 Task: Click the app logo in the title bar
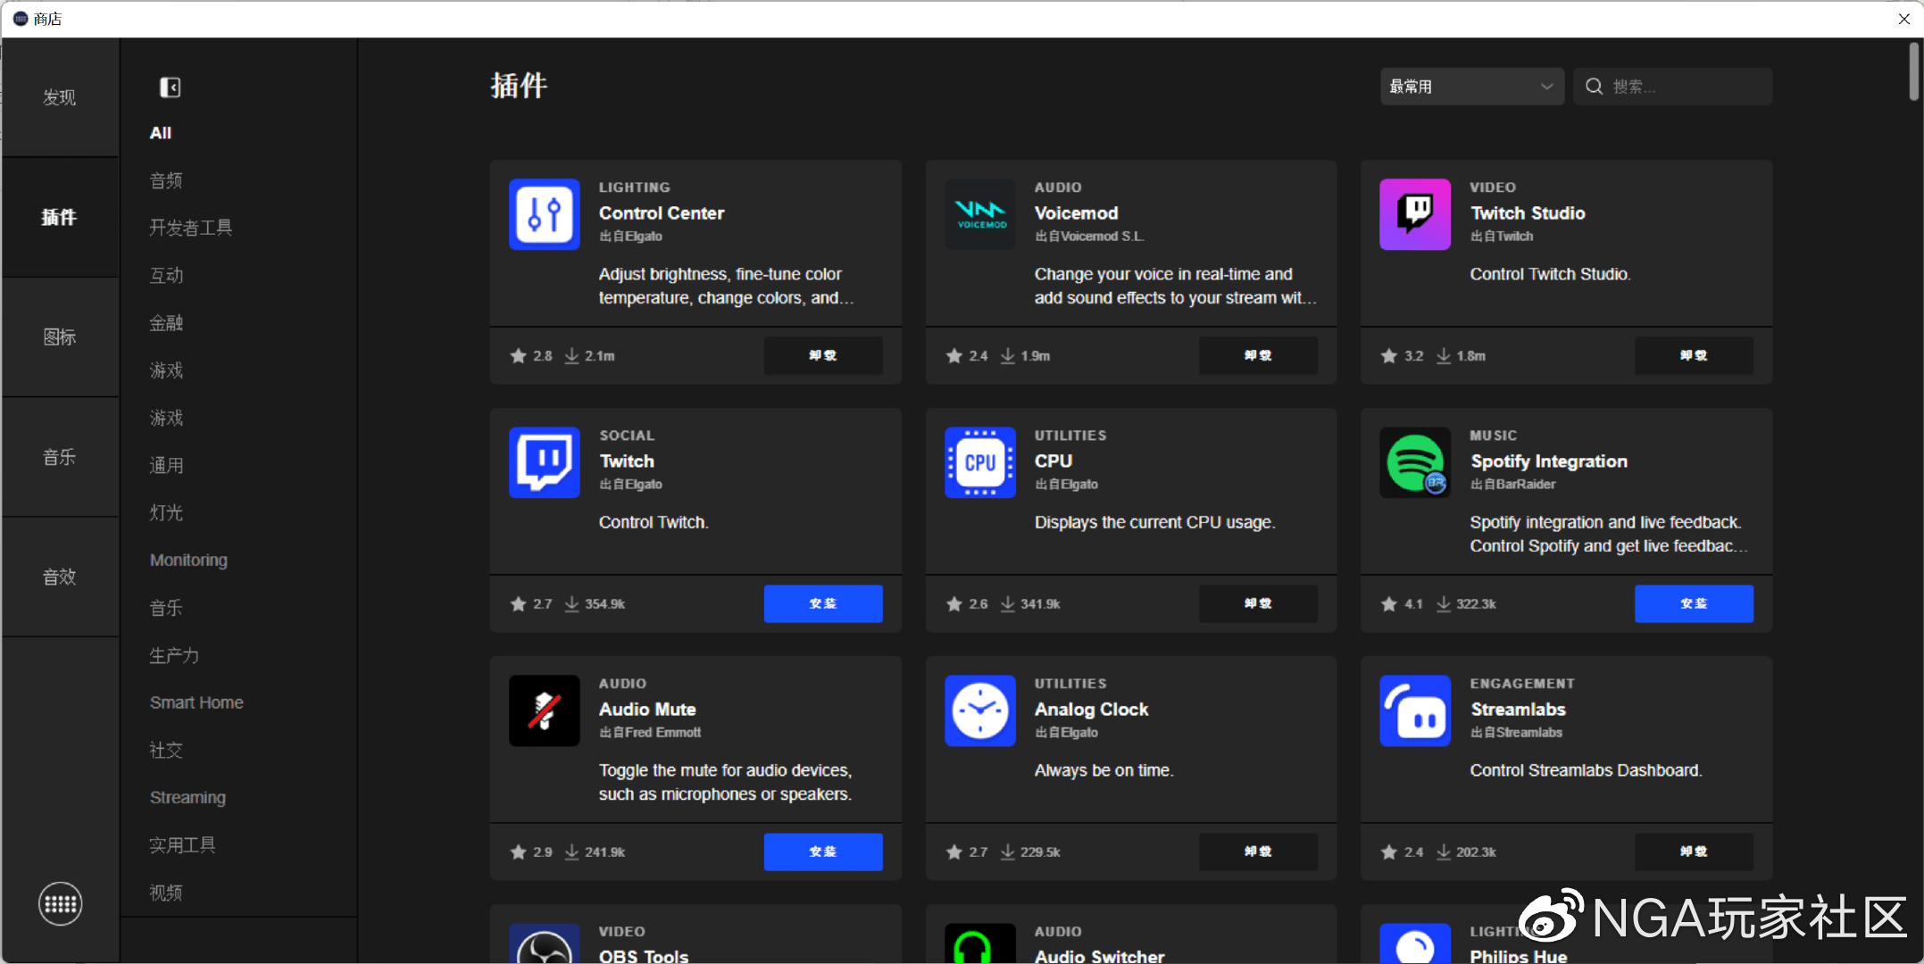[21, 19]
